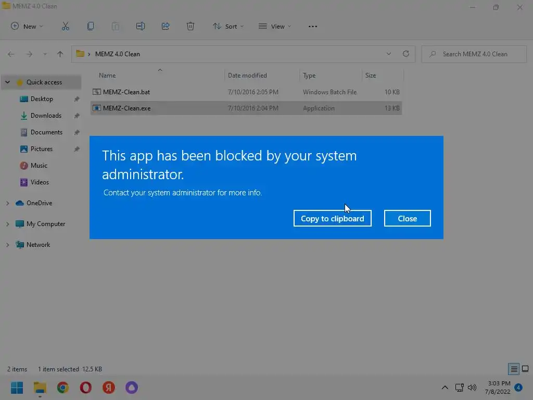Open network status tray icon
This screenshot has width=533, height=400.
(x=459, y=387)
